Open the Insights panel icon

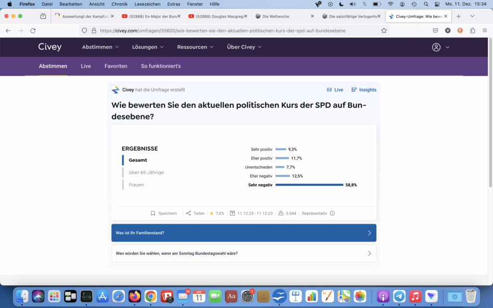(x=354, y=90)
